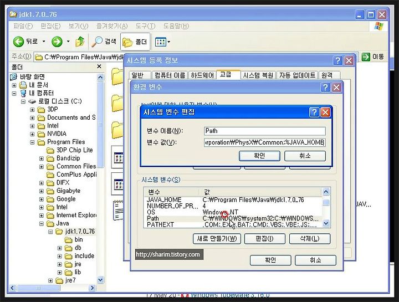Click 편집(I) under system variables
The height and width of the screenshot is (302, 399).
(265, 239)
